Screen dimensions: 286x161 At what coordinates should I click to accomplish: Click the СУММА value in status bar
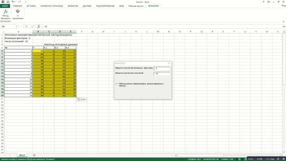click(x=227, y=159)
